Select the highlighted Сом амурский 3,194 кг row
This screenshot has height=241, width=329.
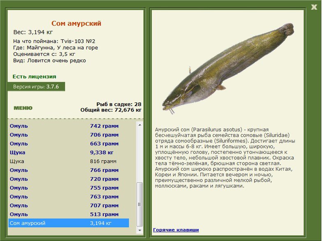click(69, 223)
